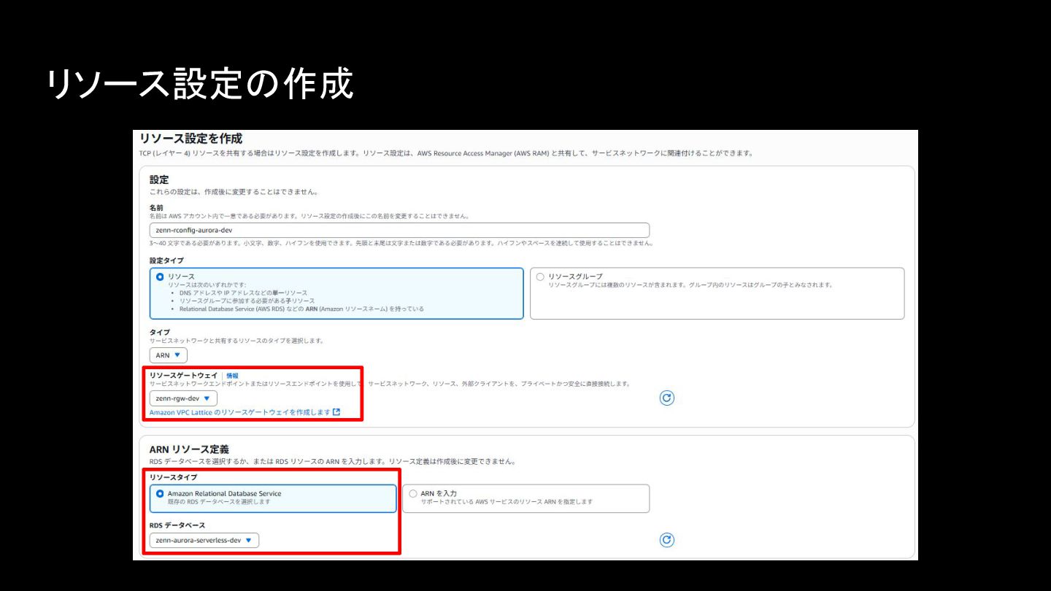Select the リソース configuration type radio
This screenshot has width=1051, height=591.
(160, 277)
